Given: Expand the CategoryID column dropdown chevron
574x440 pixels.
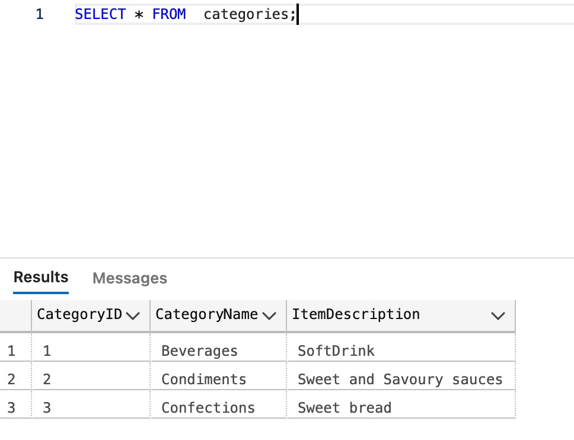Looking at the screenshot, I should click(x=133, y=316).
